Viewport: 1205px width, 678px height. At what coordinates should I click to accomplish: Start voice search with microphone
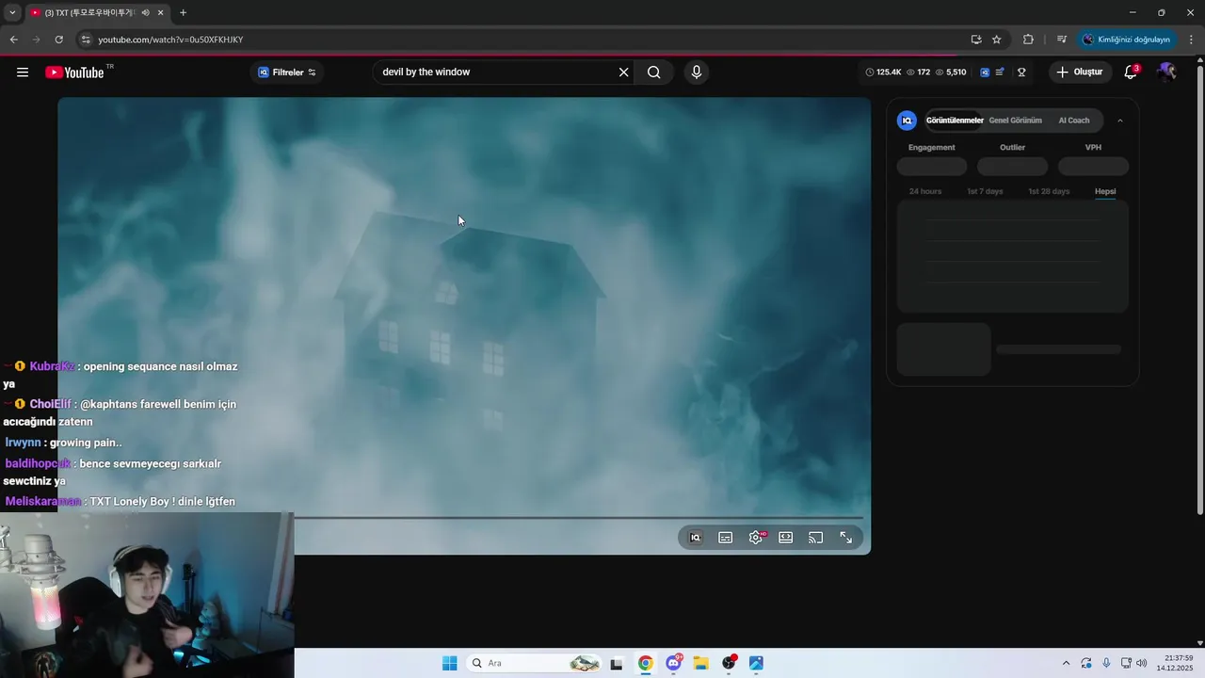(697, 73)
